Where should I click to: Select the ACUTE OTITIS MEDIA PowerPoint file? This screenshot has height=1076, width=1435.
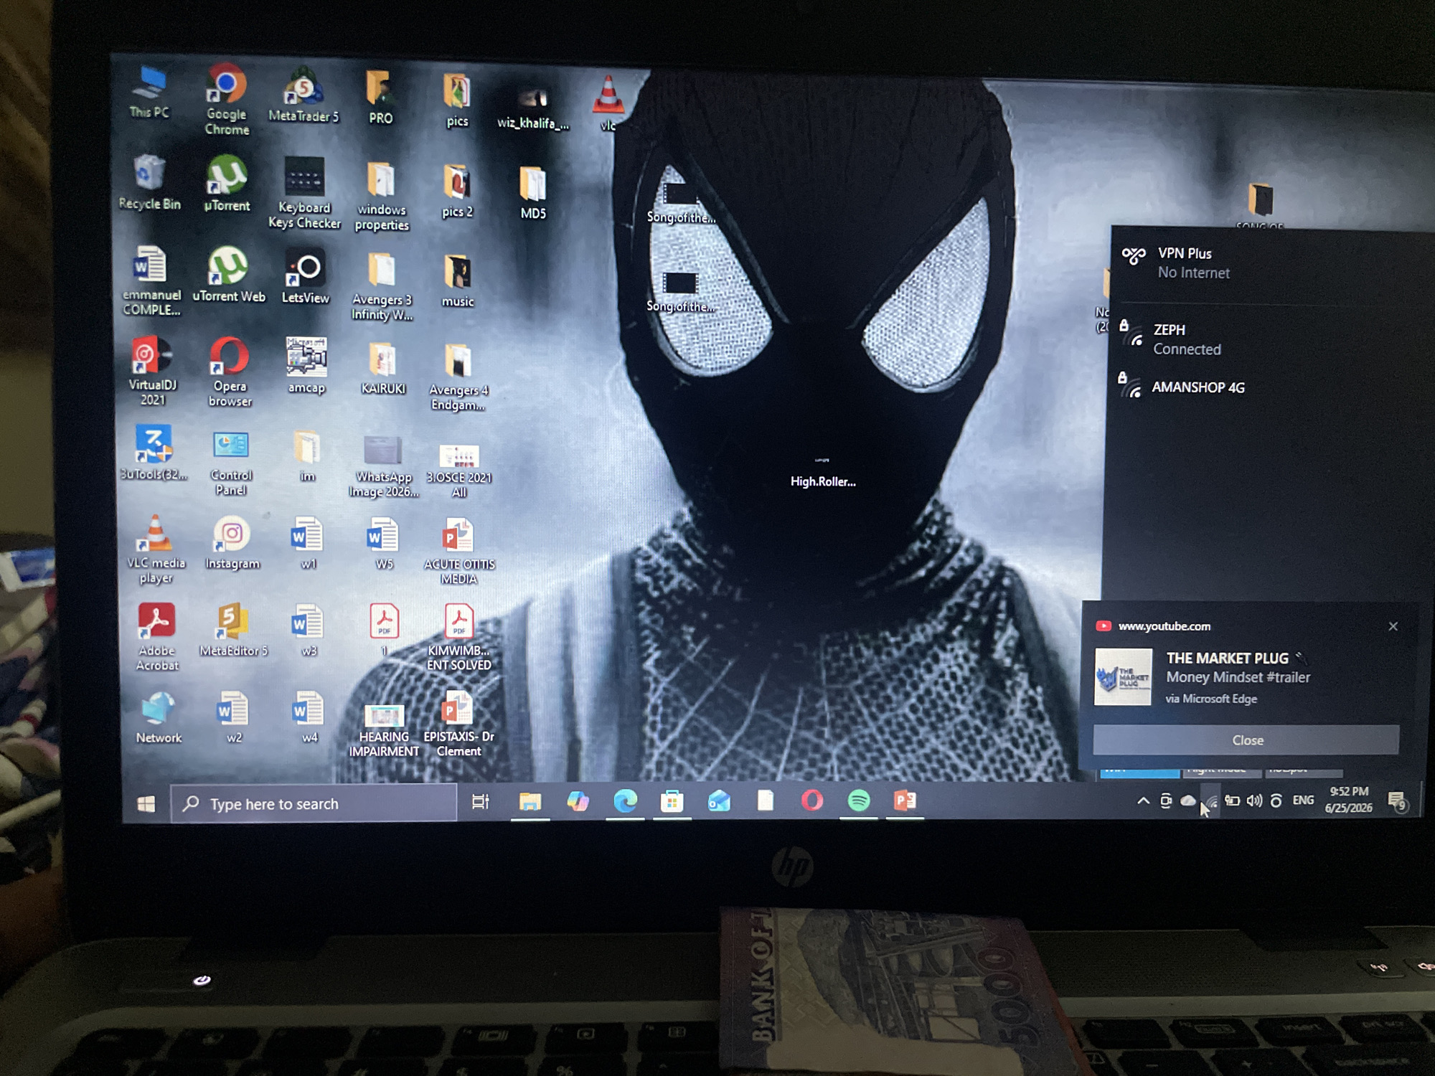458,551
